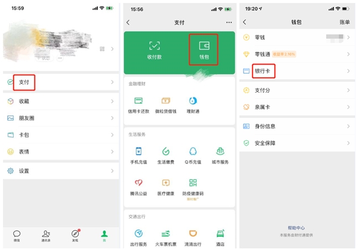This screenshot has height=251, width=358.
Task: Tap the 生活服务 section heading
Action: click(x=137, y=134)
